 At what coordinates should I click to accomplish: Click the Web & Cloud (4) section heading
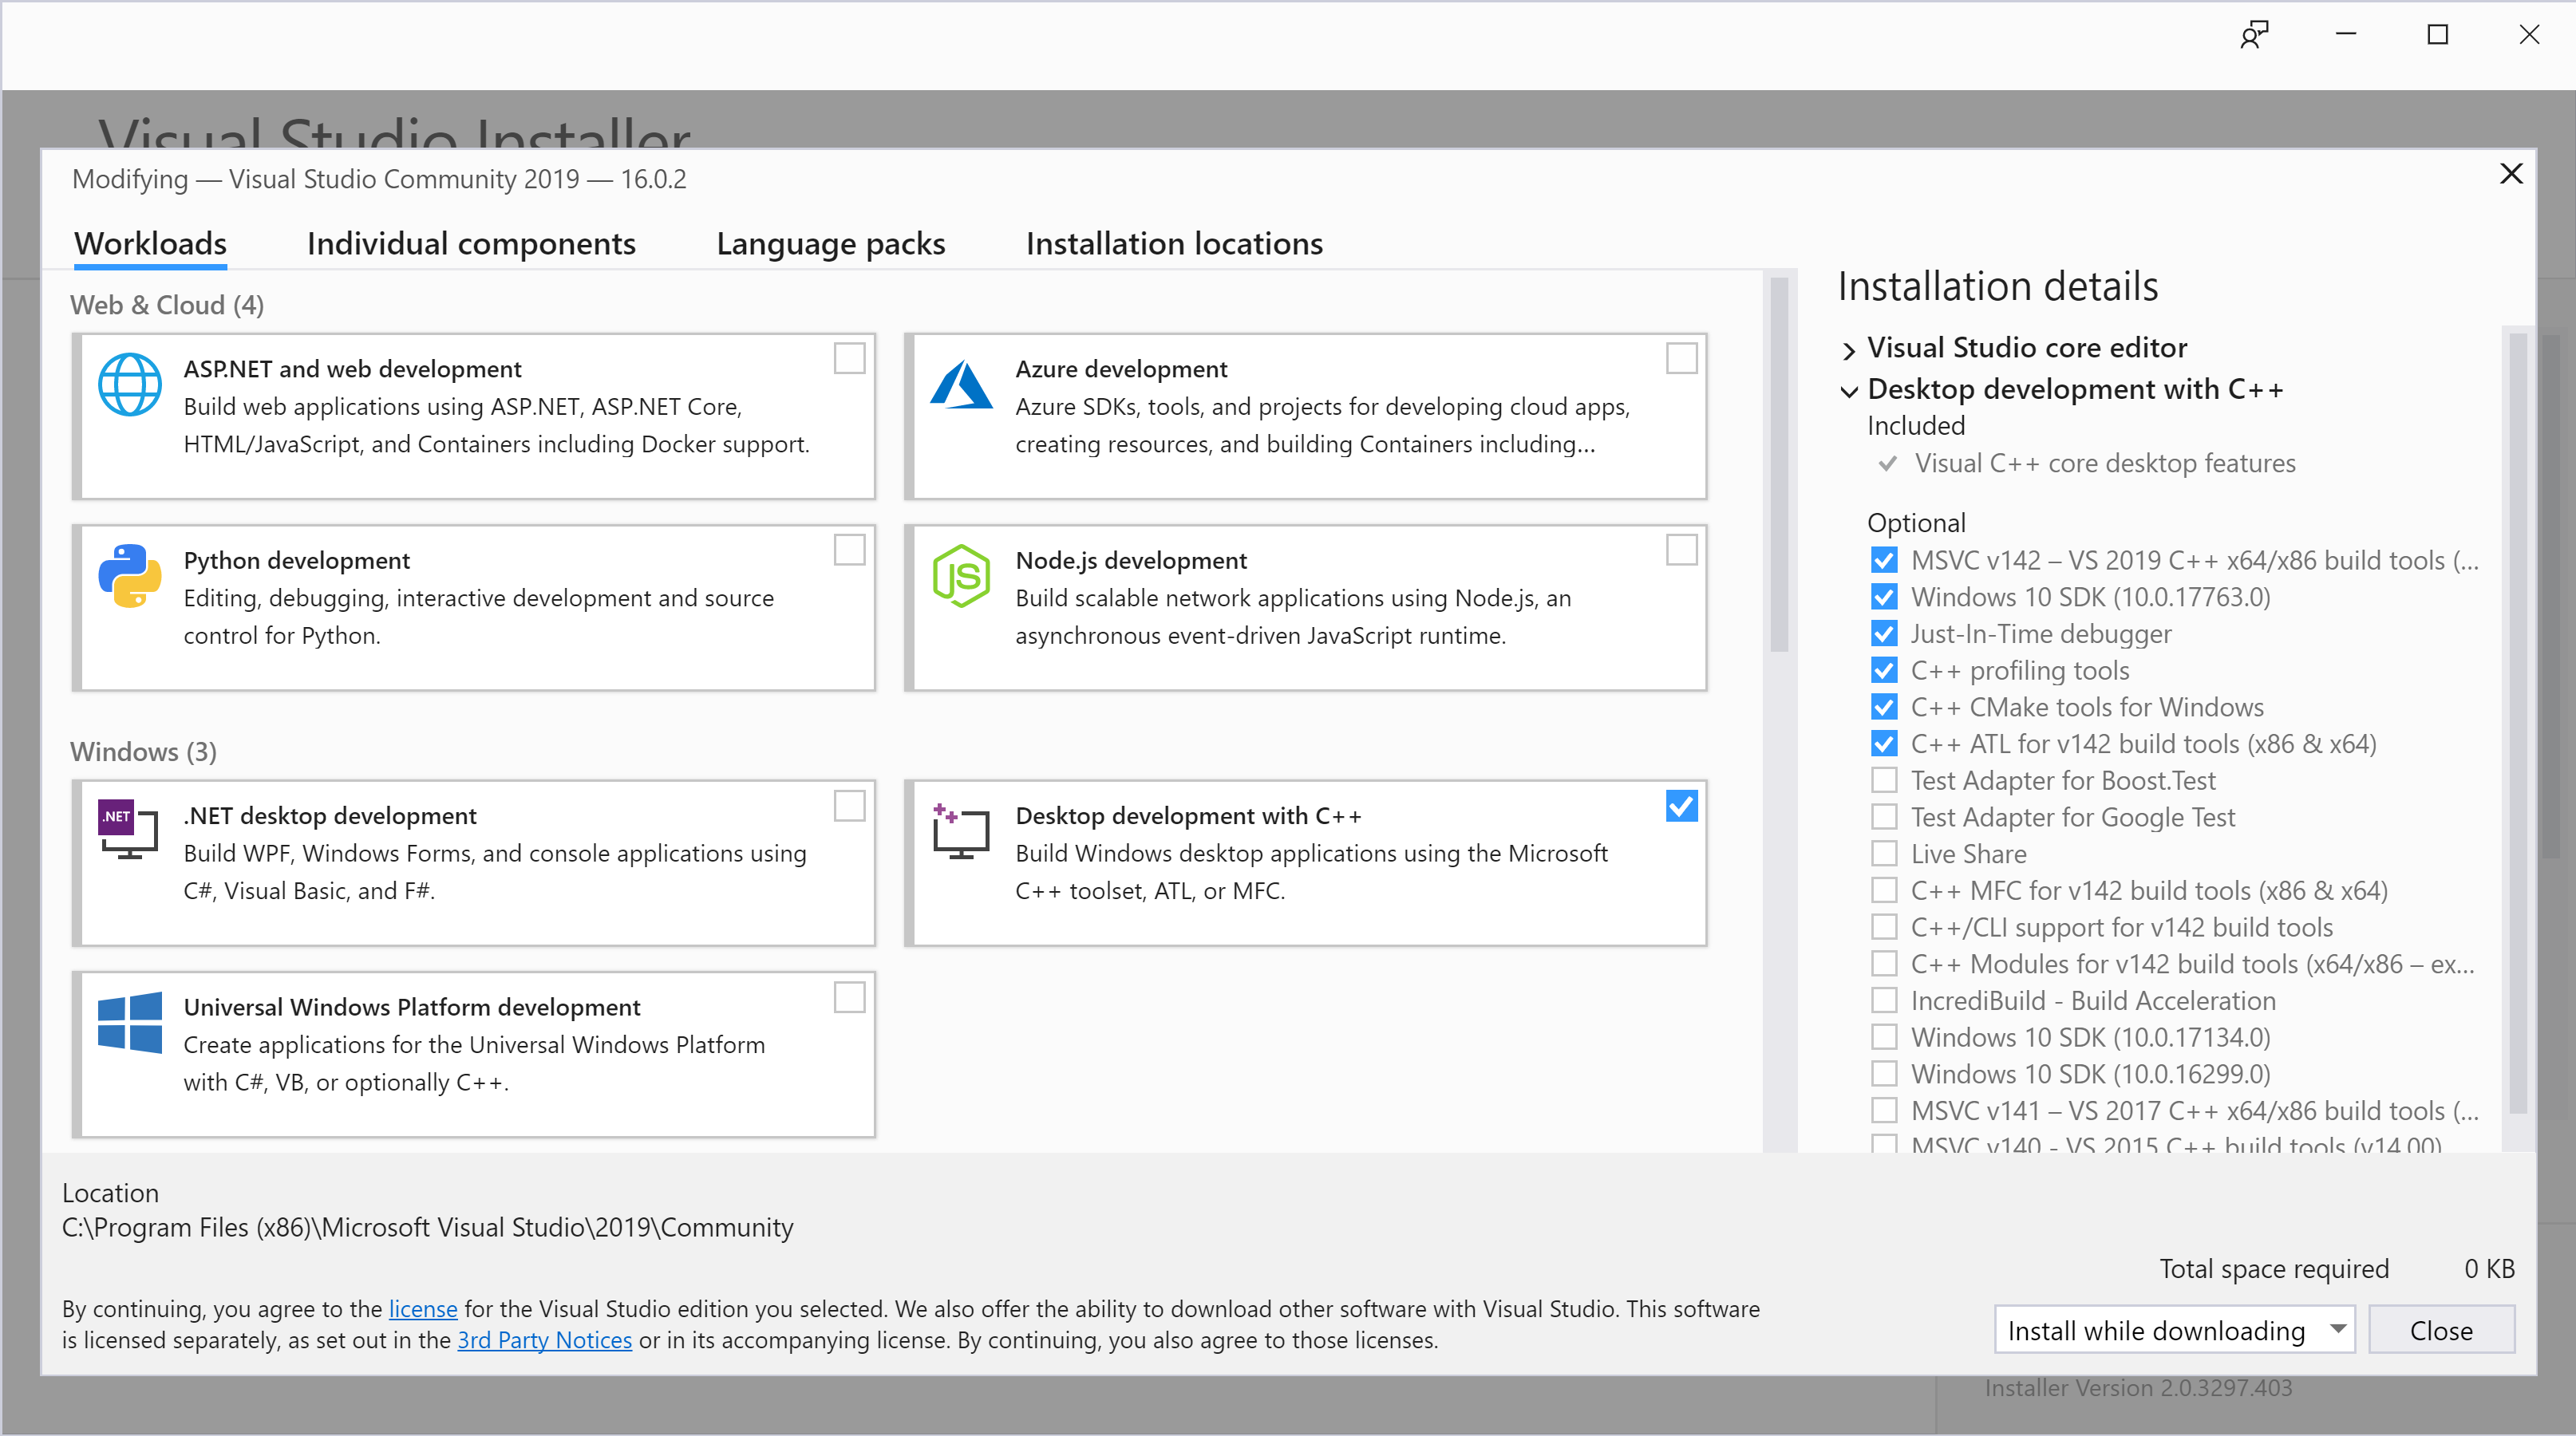(x=167, y=305)
